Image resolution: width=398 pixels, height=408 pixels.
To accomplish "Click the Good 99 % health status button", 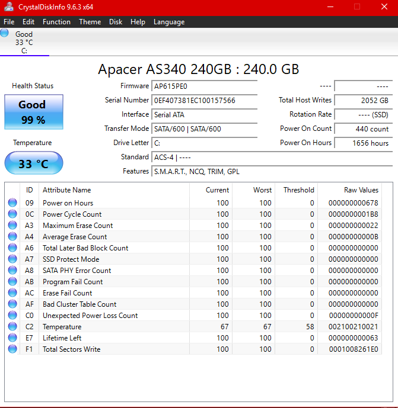I will (x=33, y=112).
